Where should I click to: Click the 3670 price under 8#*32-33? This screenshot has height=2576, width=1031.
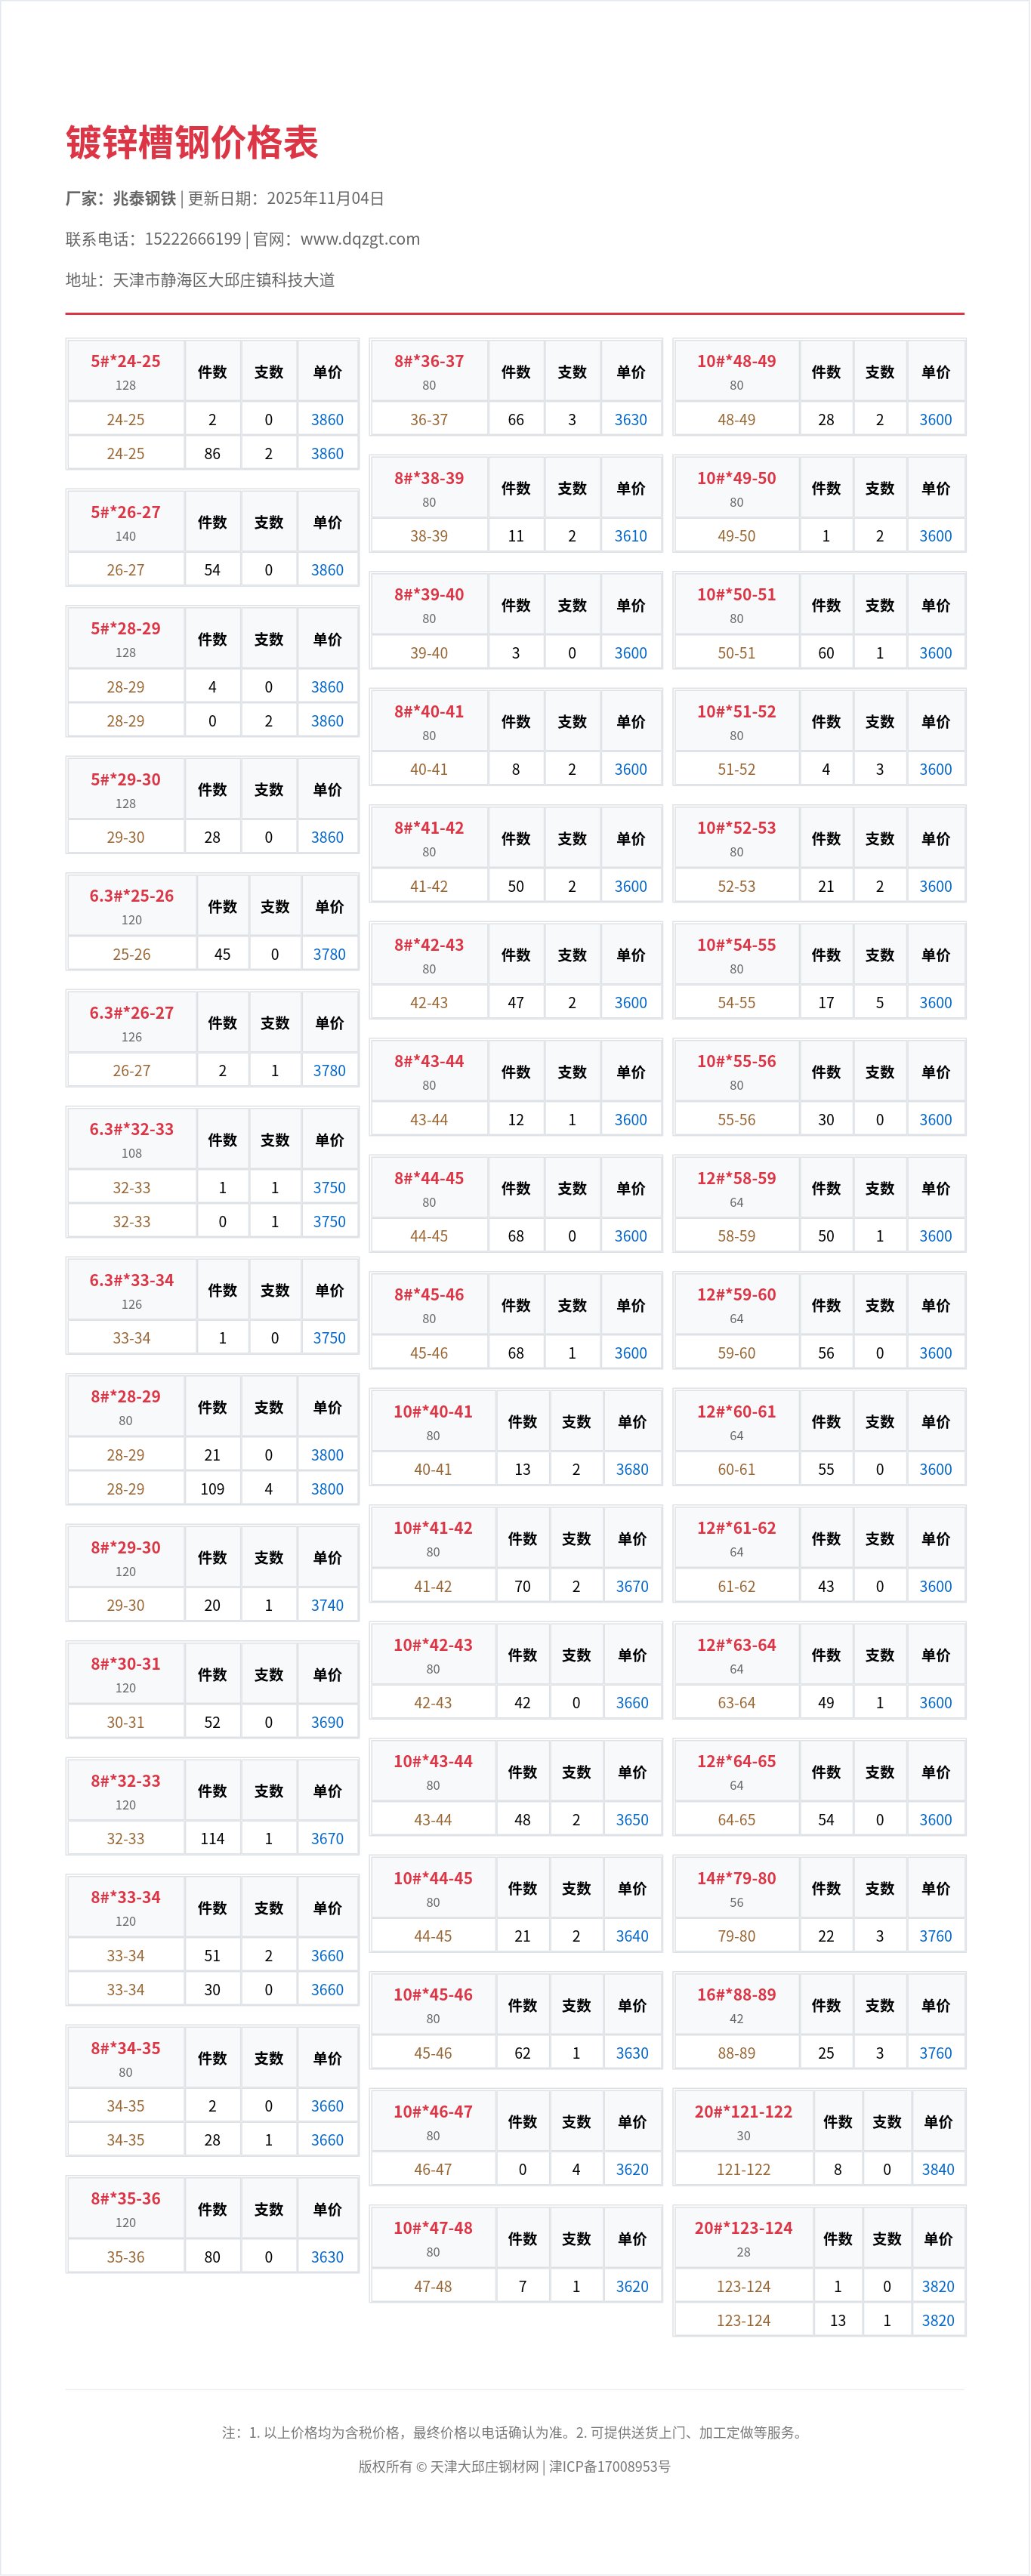point(327,1838)
